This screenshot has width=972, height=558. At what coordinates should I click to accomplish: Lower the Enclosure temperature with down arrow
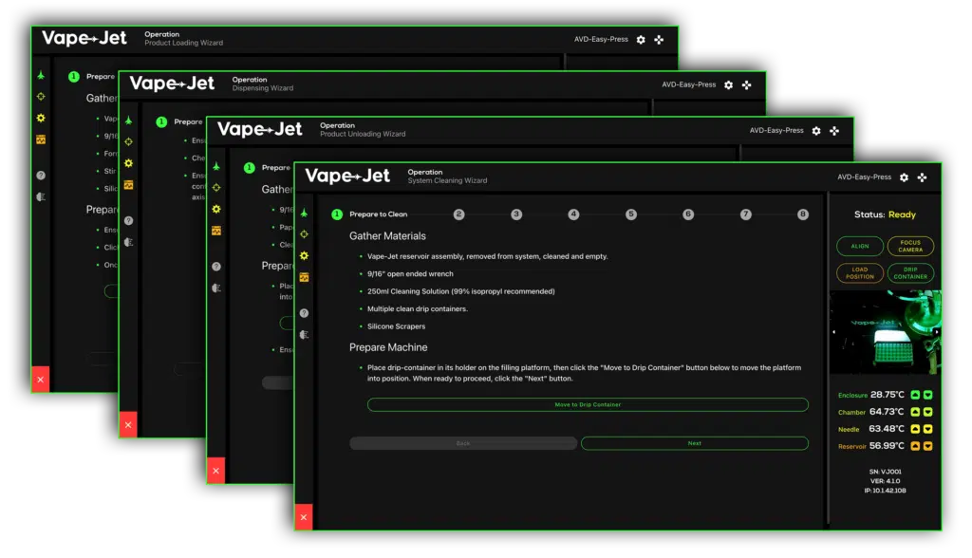pyautogui.click(x=928, y=395)
